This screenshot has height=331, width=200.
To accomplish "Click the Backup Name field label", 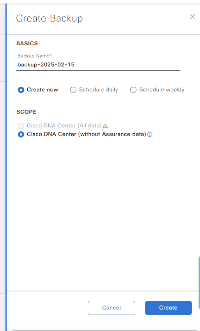I will tap(35, 56).
